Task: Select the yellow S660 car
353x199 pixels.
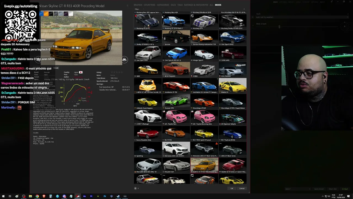Action: pos(148,70)
